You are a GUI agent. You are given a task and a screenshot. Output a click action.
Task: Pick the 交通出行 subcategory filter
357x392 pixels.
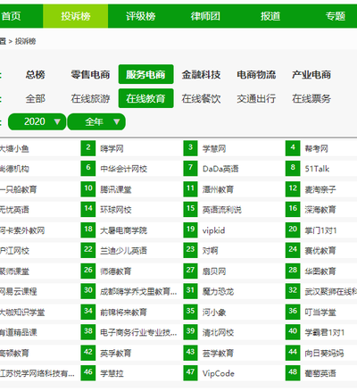click(256, 98)
